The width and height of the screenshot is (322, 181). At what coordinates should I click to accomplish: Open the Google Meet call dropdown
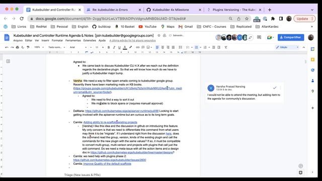(x=271, y=37)
